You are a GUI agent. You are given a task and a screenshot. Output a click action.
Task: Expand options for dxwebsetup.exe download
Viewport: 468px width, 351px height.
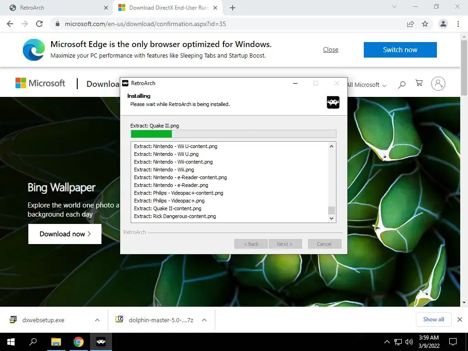click(97, 320)
